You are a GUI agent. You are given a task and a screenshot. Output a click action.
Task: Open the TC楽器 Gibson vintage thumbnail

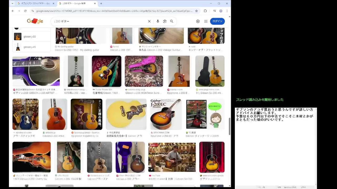(205, 114)
